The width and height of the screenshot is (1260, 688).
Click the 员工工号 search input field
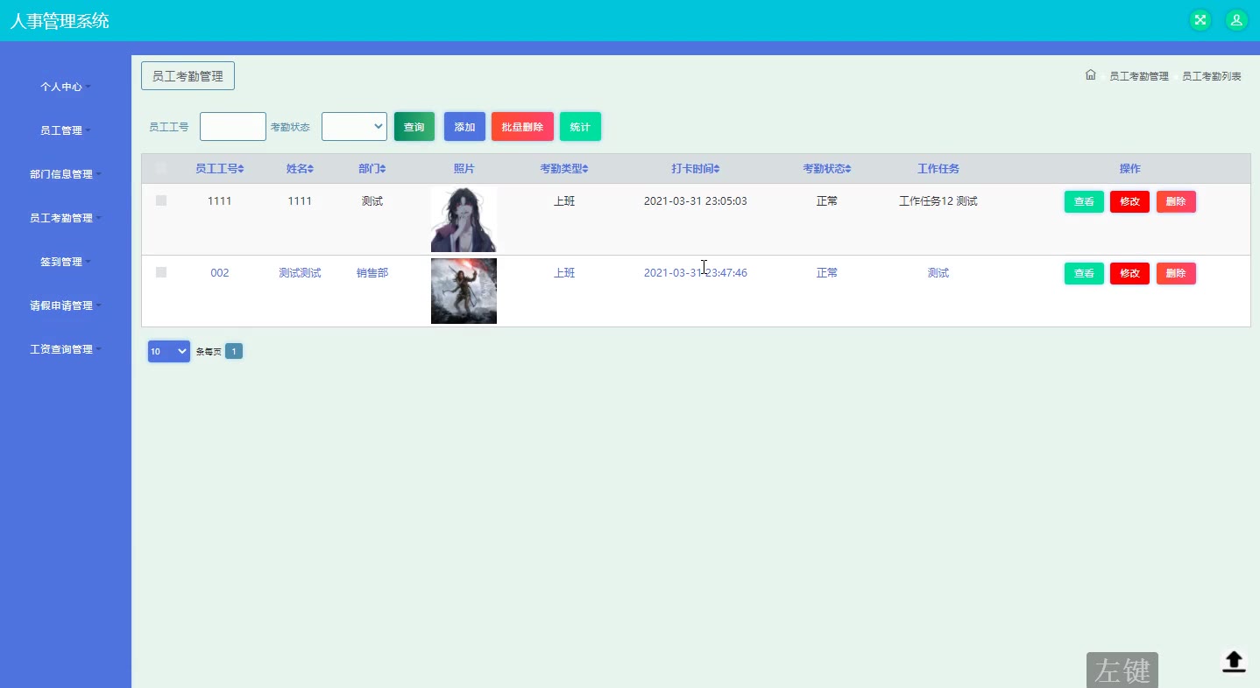click(233, 127)
